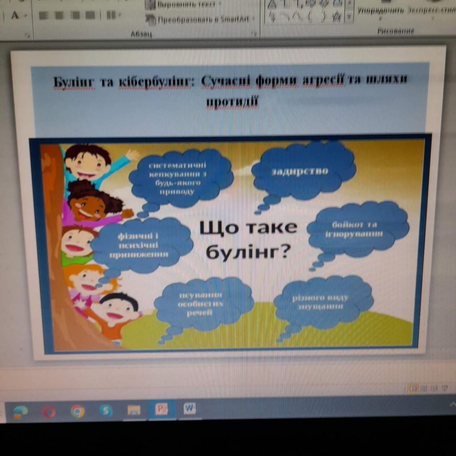
Task: Open Преобразовать в SmartArt dropdown
Action: [200, 20]
